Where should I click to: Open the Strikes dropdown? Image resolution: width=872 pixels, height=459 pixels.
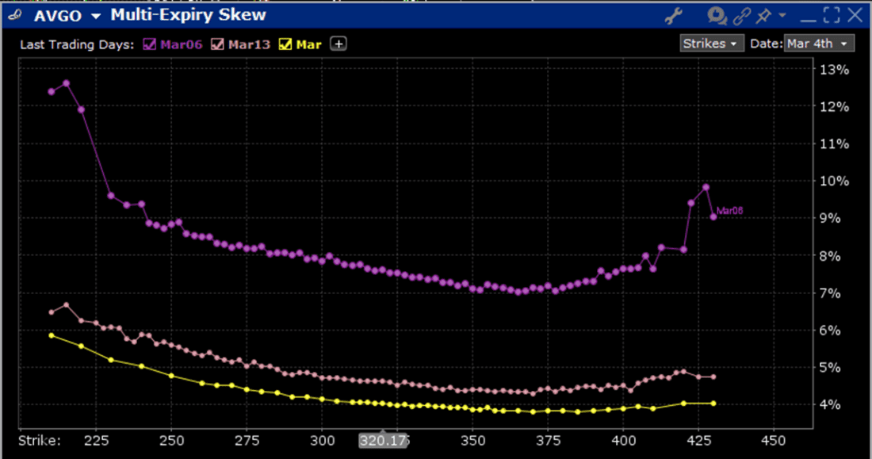coord(711,44)
